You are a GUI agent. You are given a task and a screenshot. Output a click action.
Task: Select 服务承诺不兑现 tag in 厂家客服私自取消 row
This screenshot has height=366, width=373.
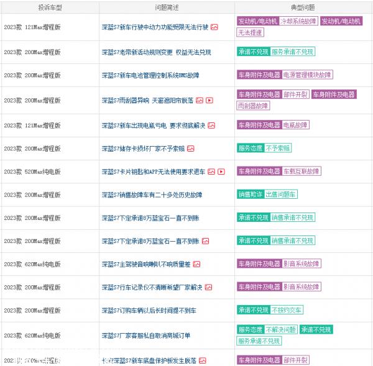pos(259,341)
